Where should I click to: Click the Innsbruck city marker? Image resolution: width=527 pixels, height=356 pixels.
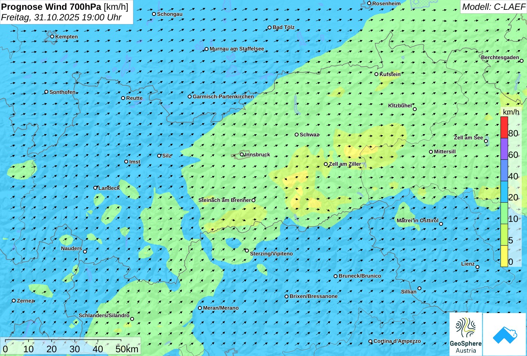(242, 154)
